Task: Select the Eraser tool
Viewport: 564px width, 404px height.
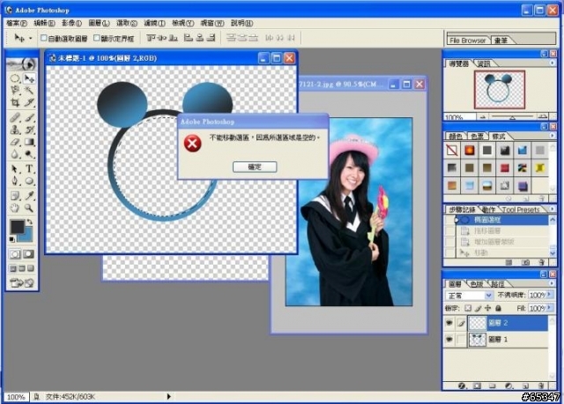Action: [15, 142]
